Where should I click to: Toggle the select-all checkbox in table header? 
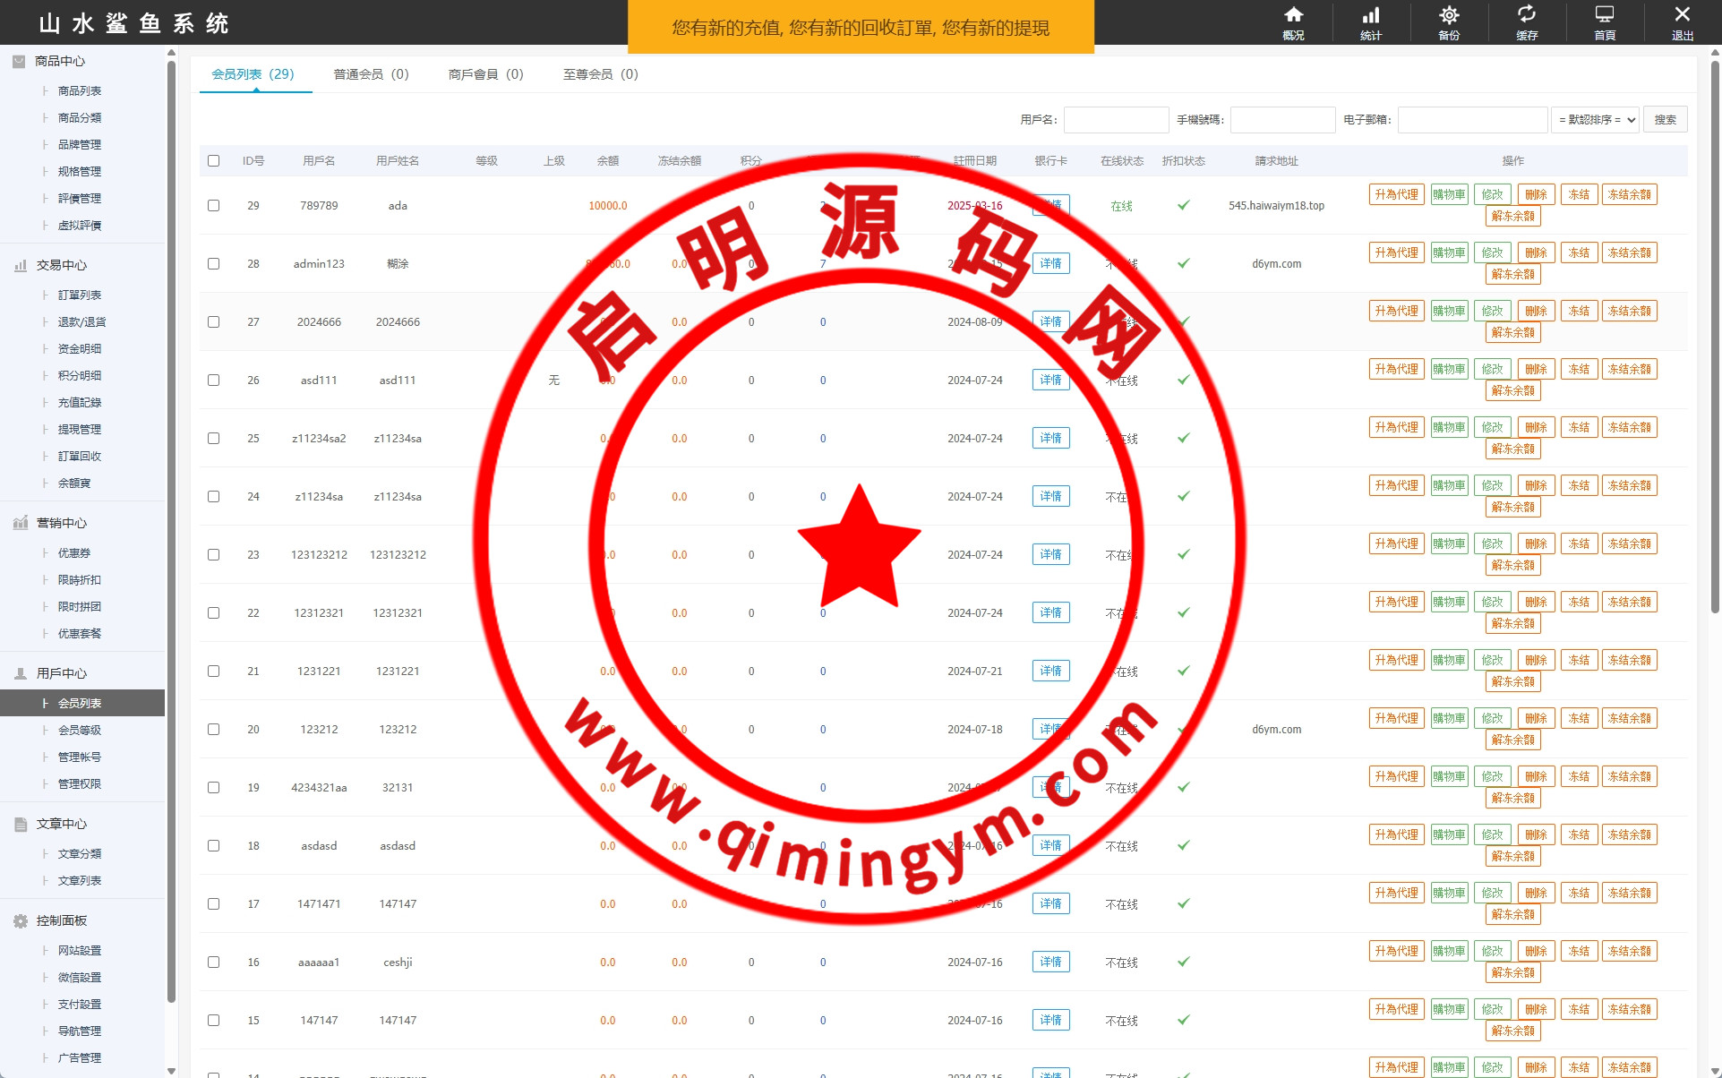[213, 161]
